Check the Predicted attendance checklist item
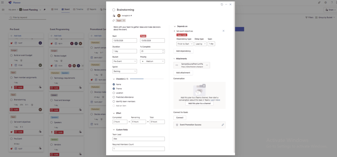The width and height of the screenshot is (337, 157). pos(114,97)
